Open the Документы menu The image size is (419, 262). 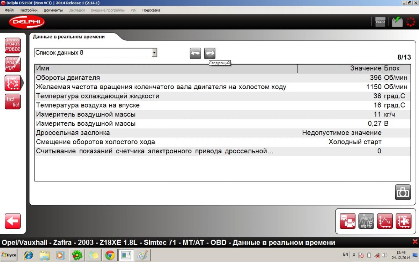[x=53, y=10]
